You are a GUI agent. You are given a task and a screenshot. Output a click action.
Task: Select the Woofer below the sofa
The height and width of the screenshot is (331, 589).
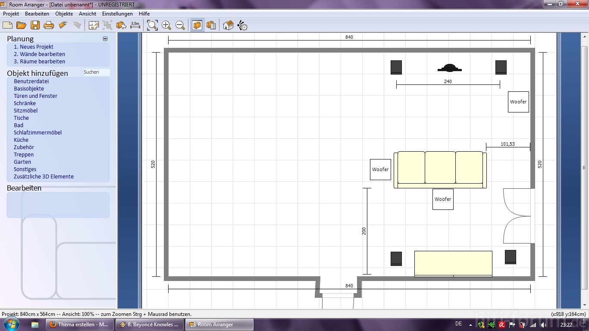click(443, 199)
